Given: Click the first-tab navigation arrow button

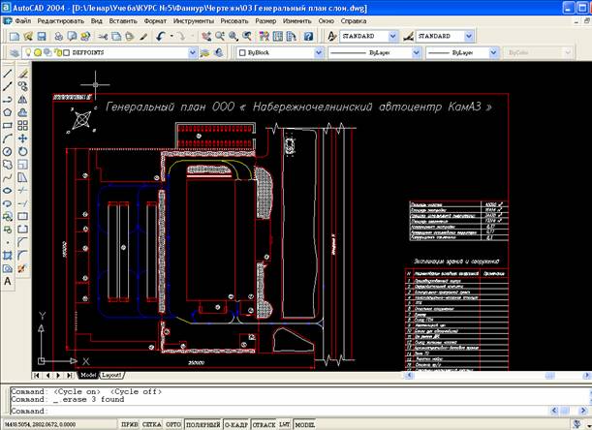Looking at the screenshot, I should point(37,375).
